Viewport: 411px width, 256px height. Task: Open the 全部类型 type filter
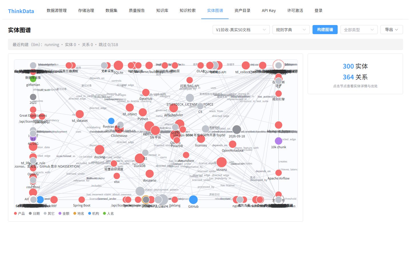point(359,30)
